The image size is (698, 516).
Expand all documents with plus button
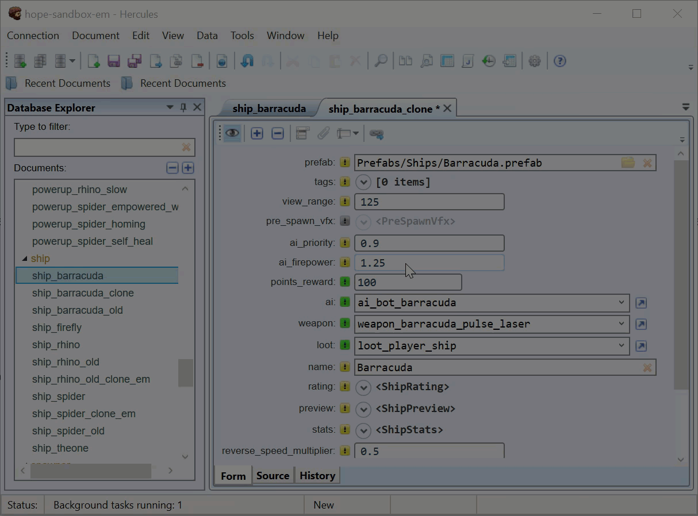(x=188, y=168)
